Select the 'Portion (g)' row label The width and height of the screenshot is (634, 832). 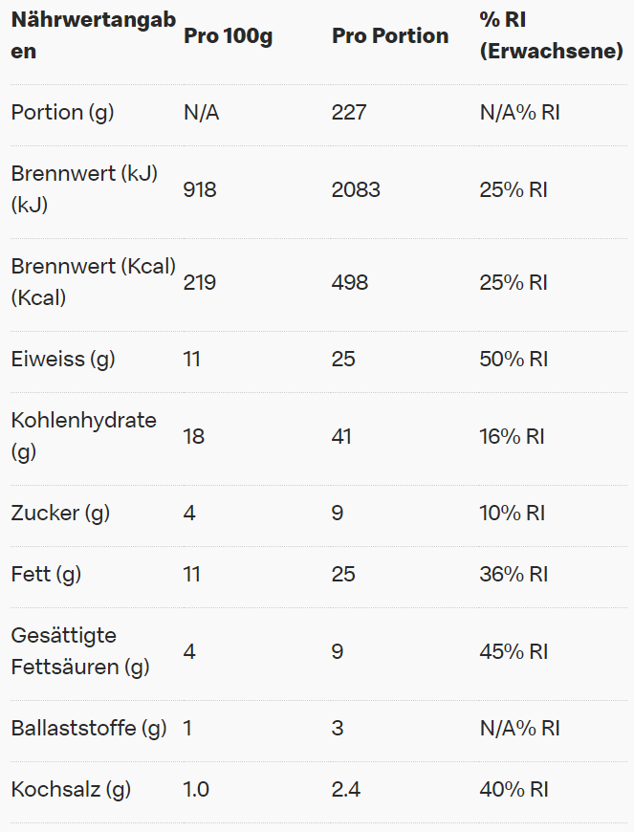click(62, 113)
